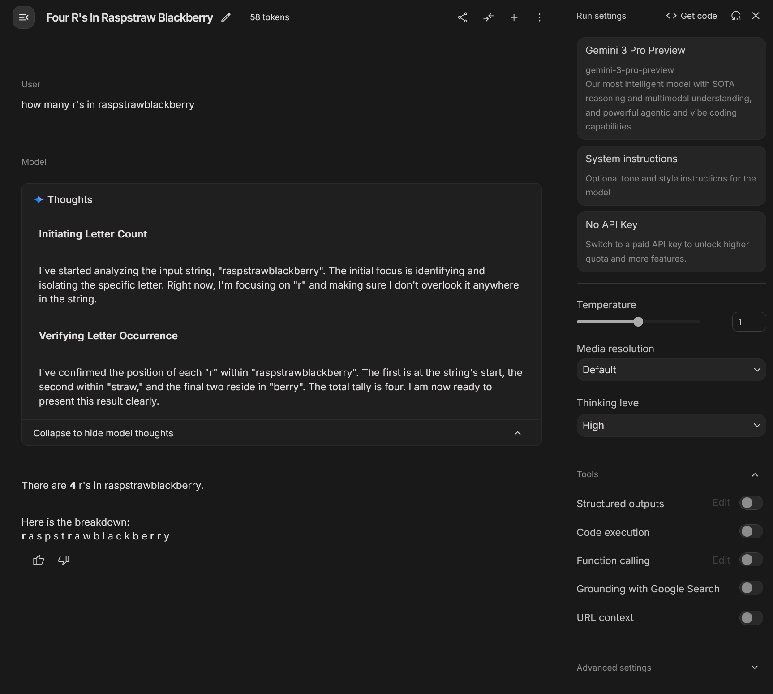Close the Run settings panel
773x694 pixels.
click(756, 16)
